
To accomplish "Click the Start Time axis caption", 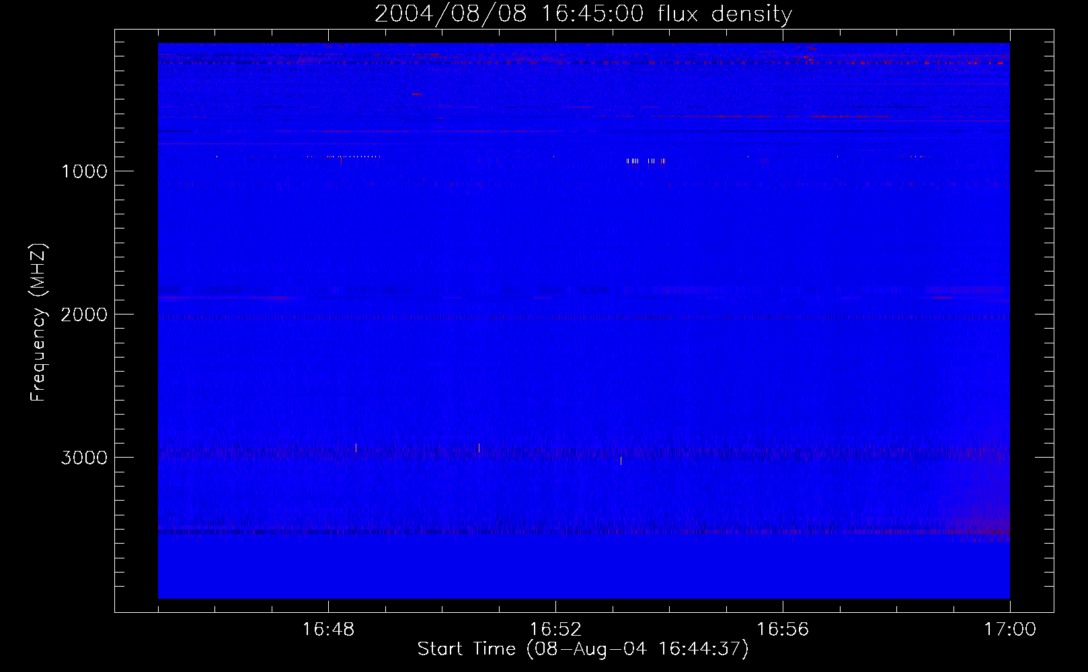I will 583,649.
